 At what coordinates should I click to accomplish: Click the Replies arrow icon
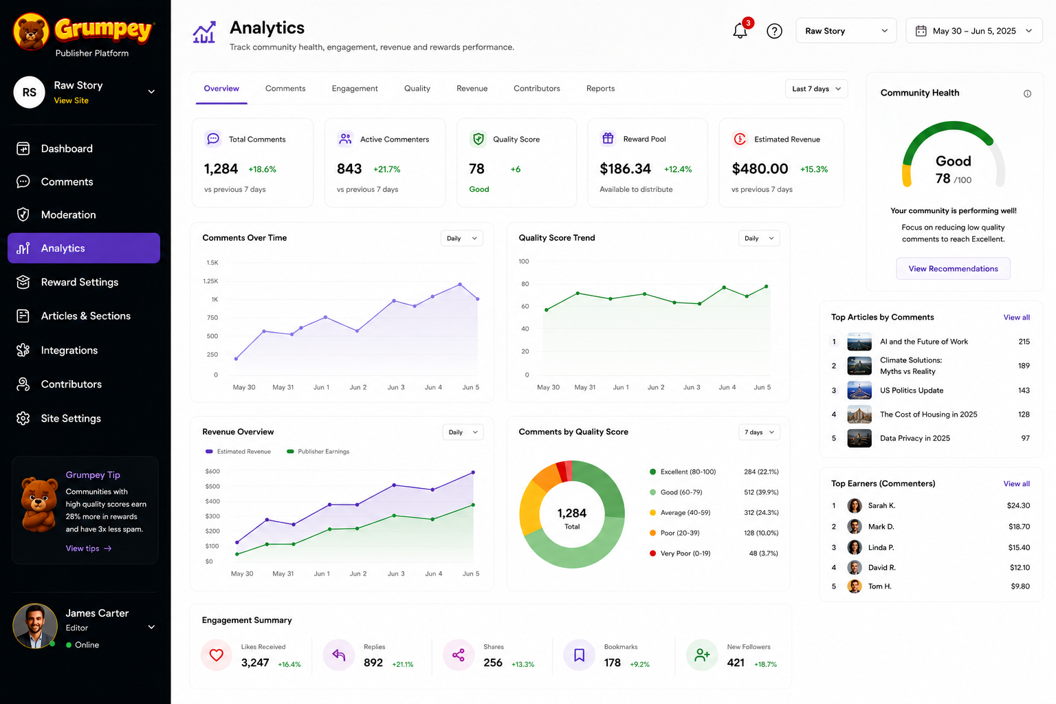tap(339, 655)
